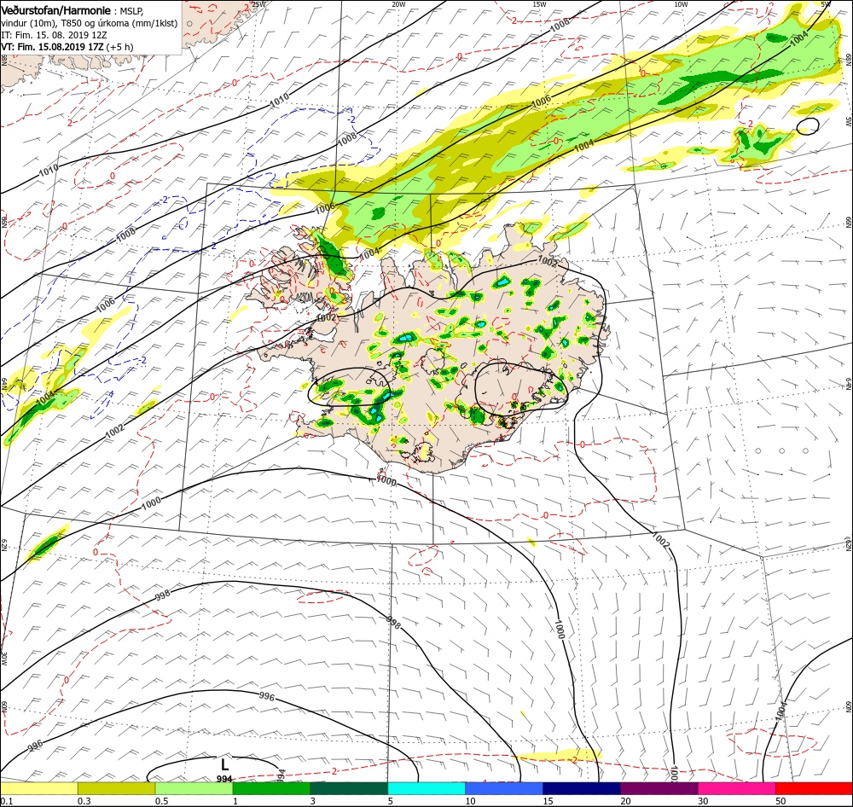Click the '25W' longitude label

258,4
